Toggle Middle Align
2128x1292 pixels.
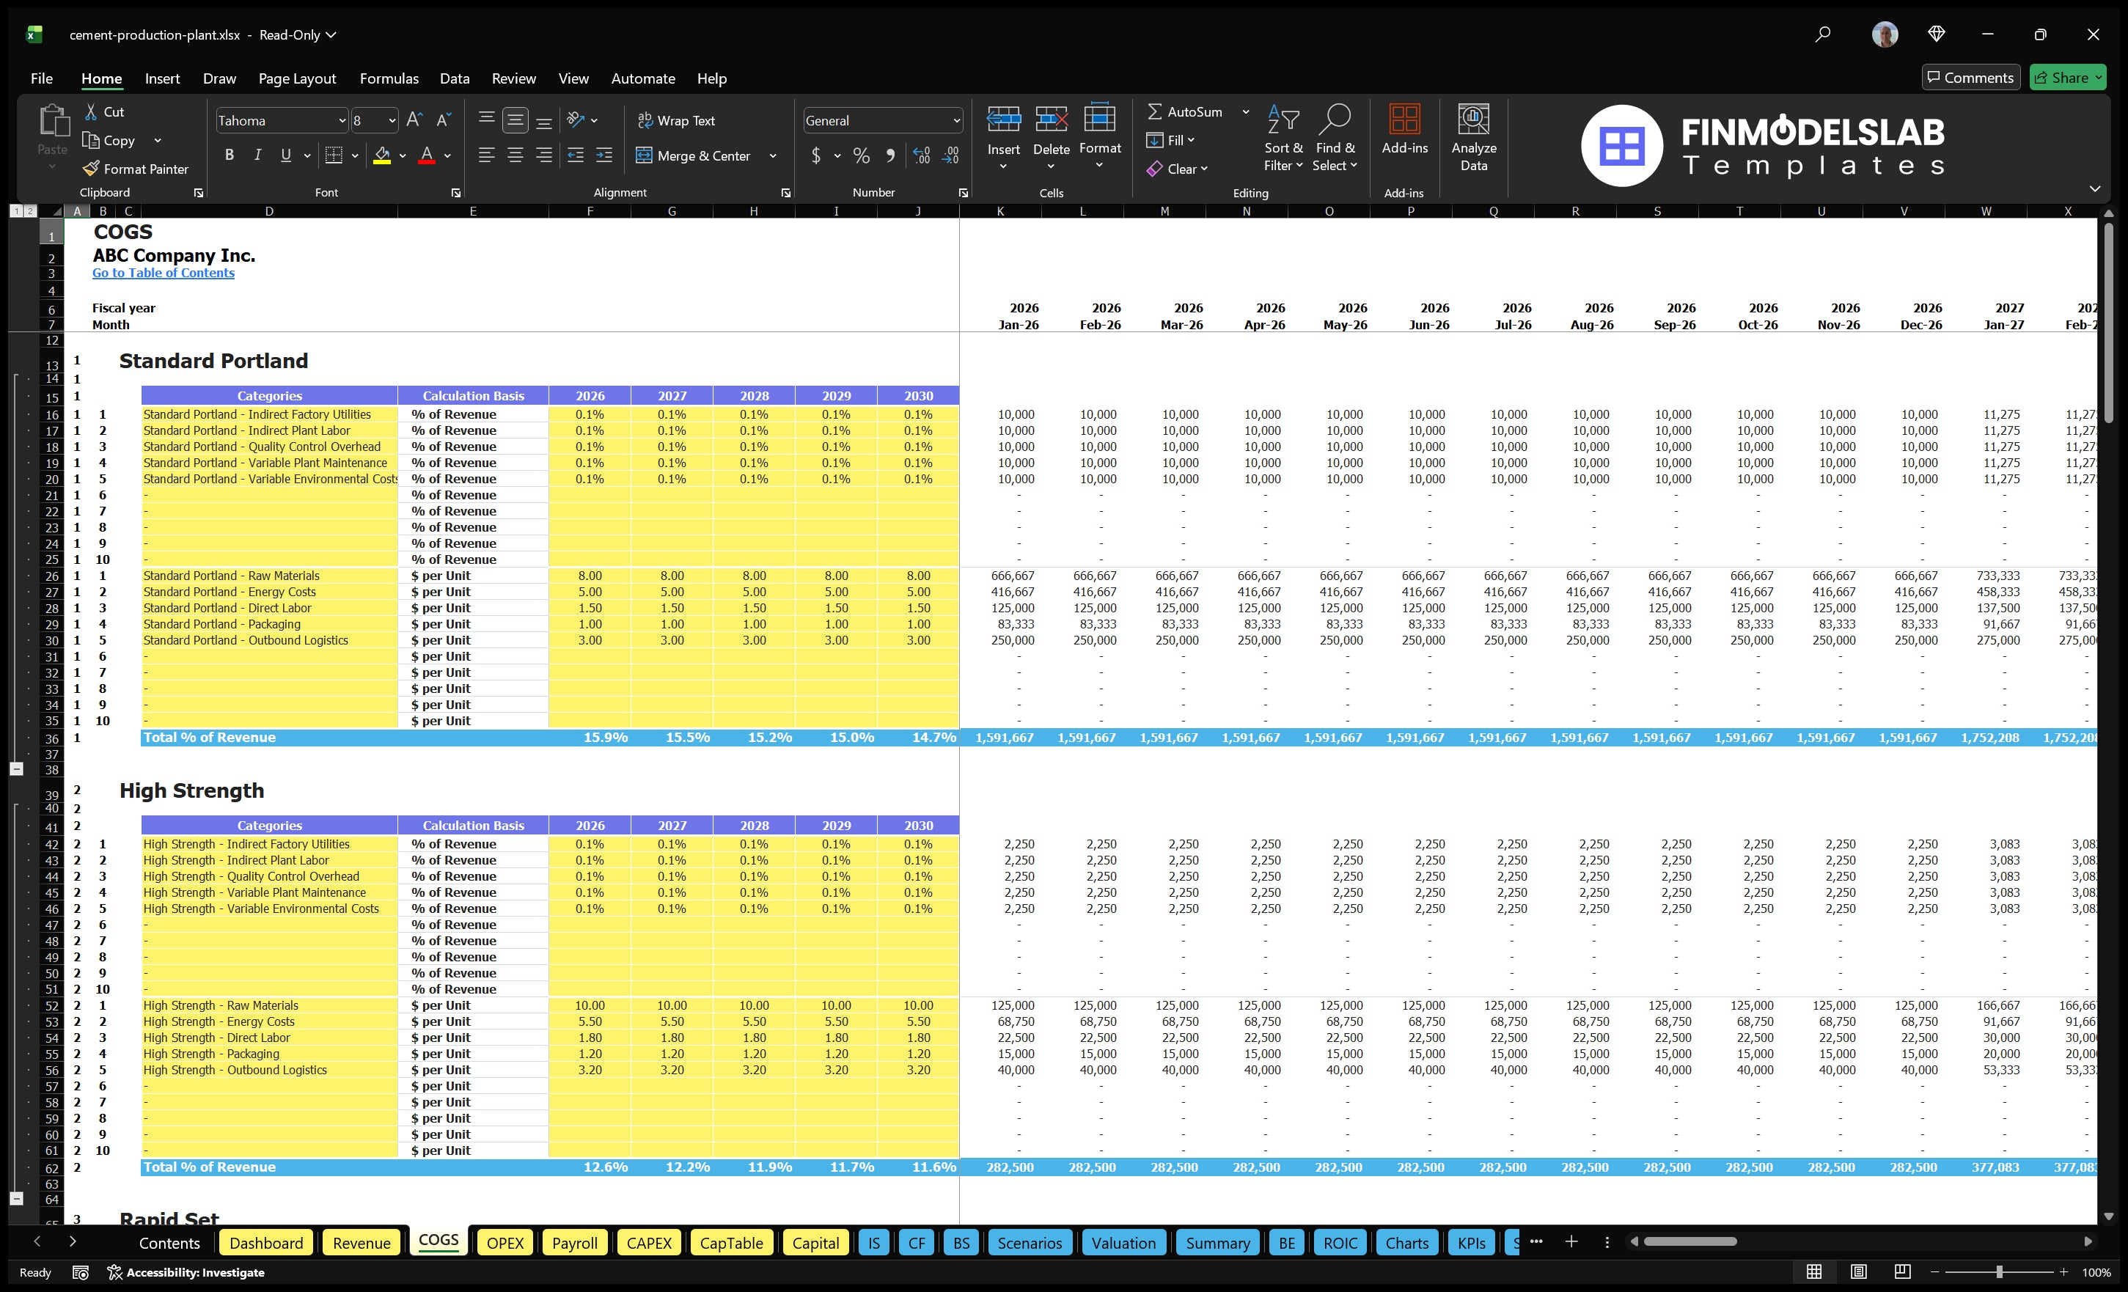tap(516, 120)
